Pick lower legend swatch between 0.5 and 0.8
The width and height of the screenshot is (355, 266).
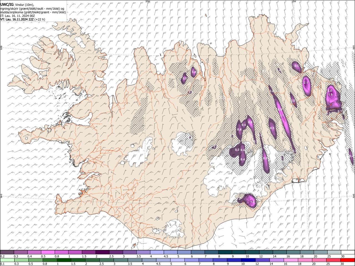[36, 260]
